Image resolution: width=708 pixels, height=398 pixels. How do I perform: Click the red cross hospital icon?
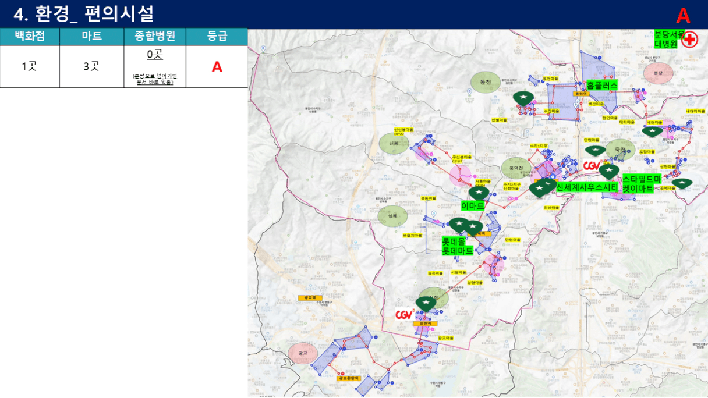pos(689,40)
